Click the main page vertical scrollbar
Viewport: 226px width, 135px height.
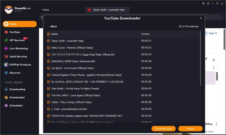[x=224, y=39]
